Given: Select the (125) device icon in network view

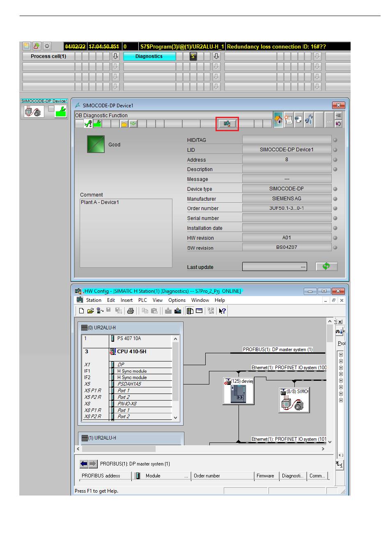Looking at the screenshot, I should click(238, 391).
